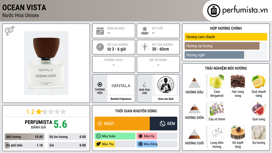This screenshot has width=272, height=153.
Task: Click the sillage icon for Độ toả hương
Action: click(145, 47)
